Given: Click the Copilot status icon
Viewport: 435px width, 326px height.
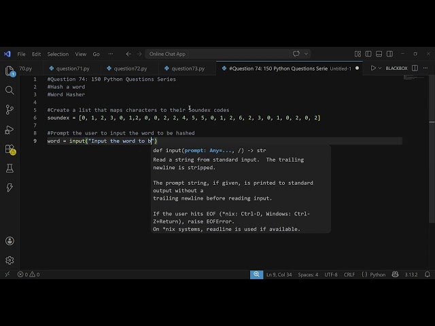Looking at the screenshot, I should pyautogui.click(x=395, y=274).
